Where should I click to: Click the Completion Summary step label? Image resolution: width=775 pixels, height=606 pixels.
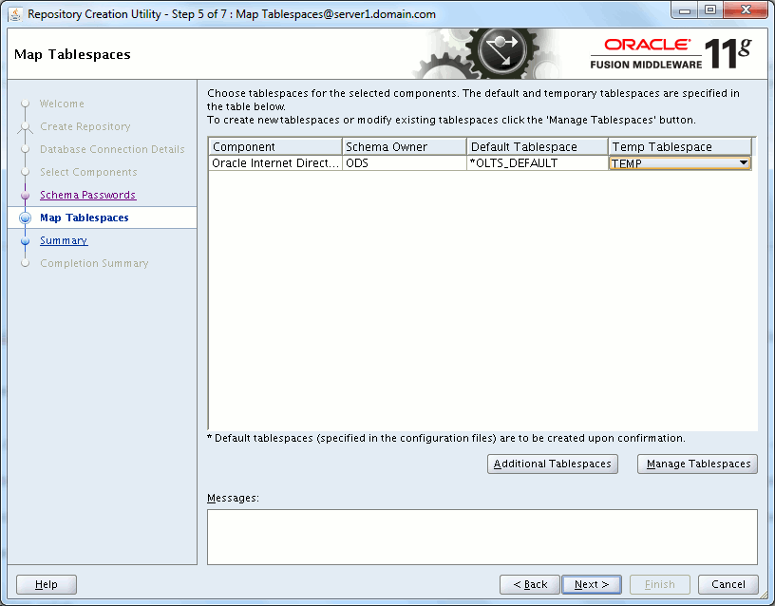coord(94,263)
